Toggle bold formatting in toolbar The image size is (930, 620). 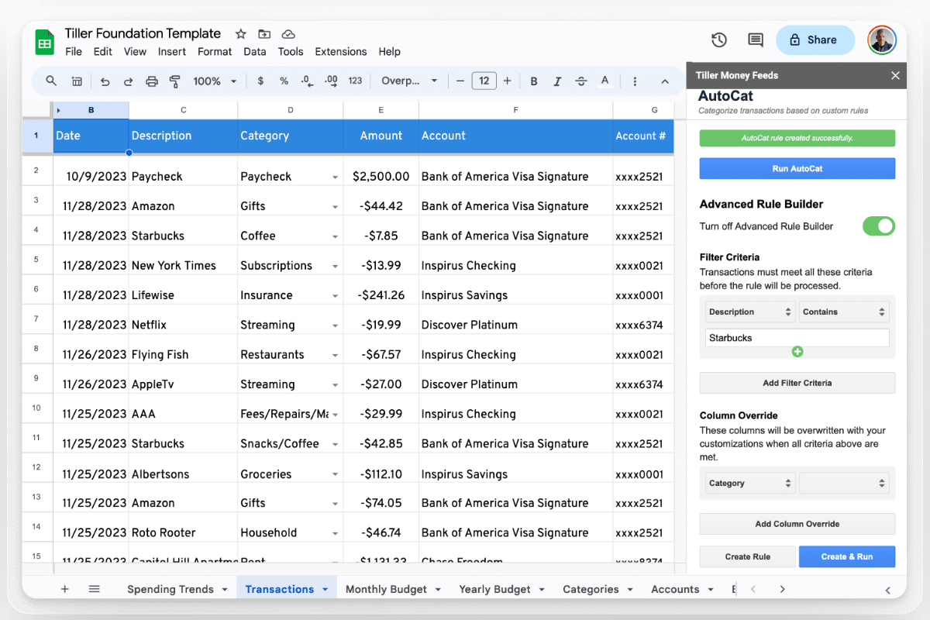tap(534, 81)
